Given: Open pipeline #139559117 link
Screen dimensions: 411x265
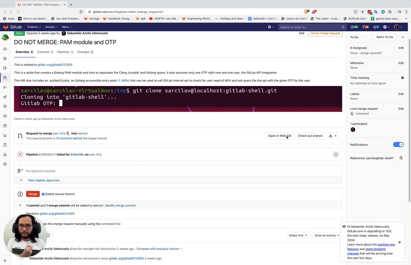Looking at the screenshot, I should coord(47,155).
